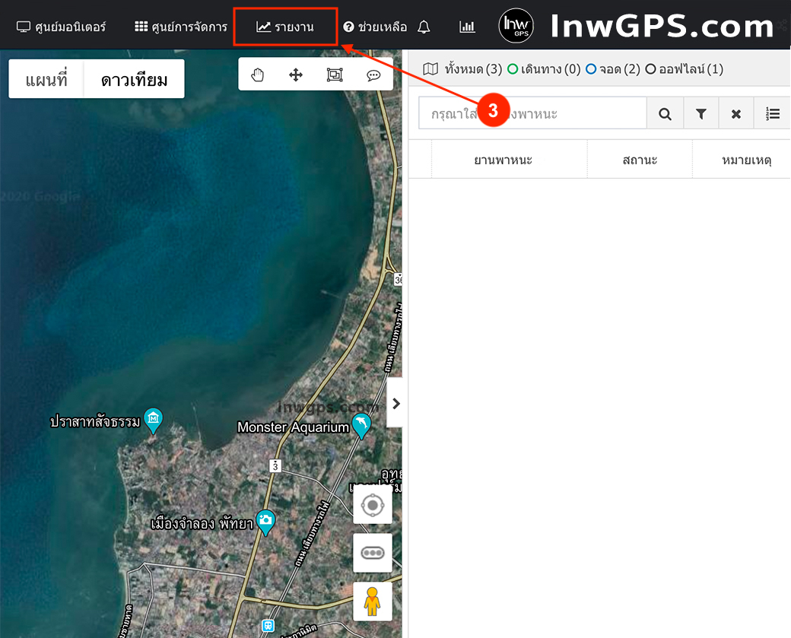Click the four-arrow move tool icon
791x638 pixels.
[x=296, y=75]
